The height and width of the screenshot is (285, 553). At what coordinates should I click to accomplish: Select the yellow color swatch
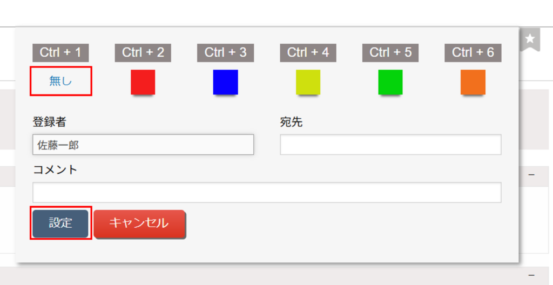pos(308,82)
